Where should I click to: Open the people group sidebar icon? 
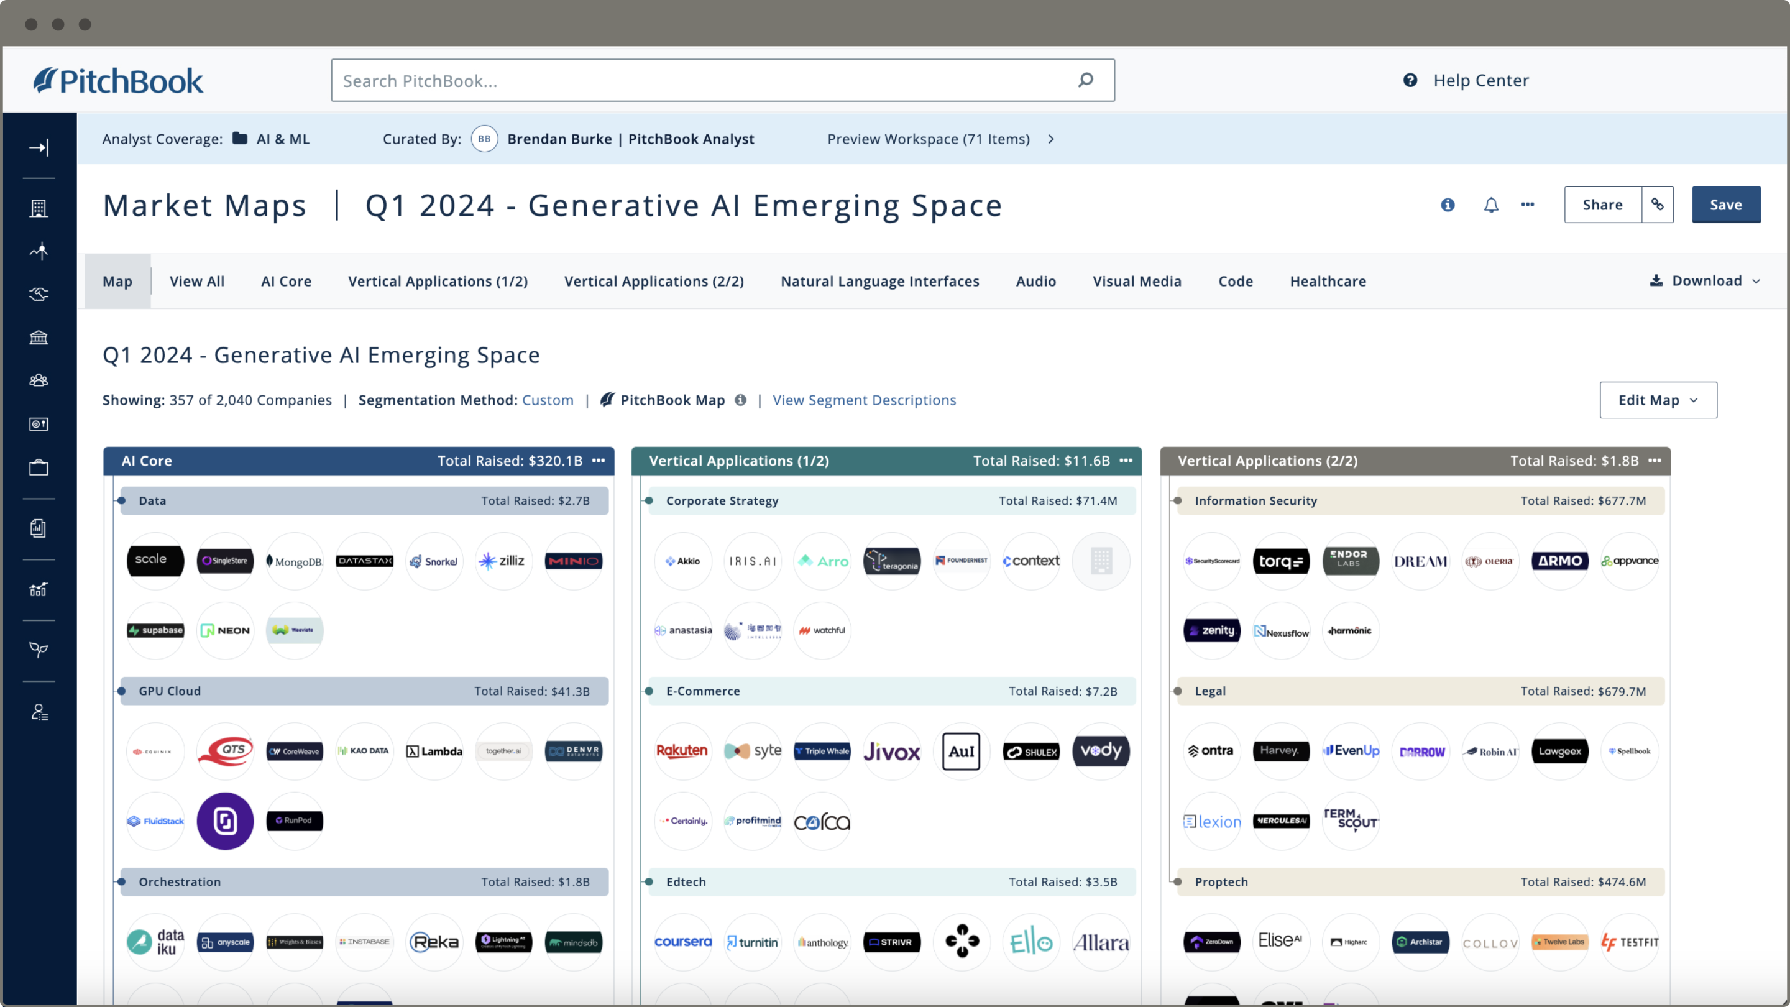click(39, 381)
